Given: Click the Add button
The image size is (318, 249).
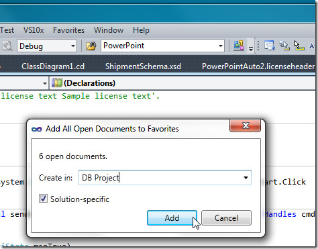Looking at the screenshot, I should 172,217.
